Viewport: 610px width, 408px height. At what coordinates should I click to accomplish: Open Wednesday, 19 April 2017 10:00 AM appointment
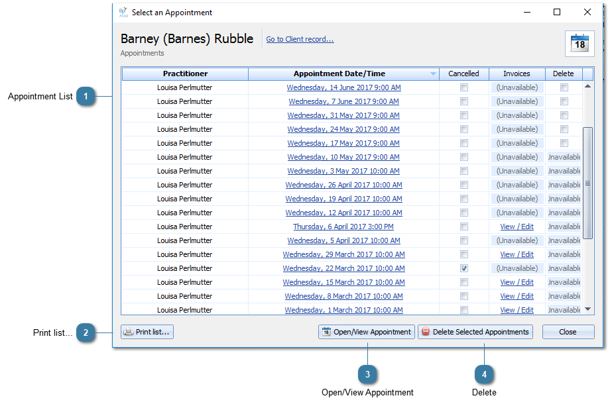point(344,199)
